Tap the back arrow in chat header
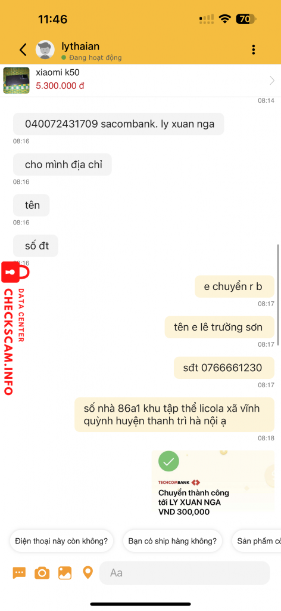The image size is (281, 611). tap(23, 50)
